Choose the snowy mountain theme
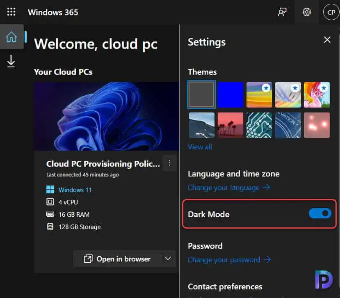 (201, 125)
